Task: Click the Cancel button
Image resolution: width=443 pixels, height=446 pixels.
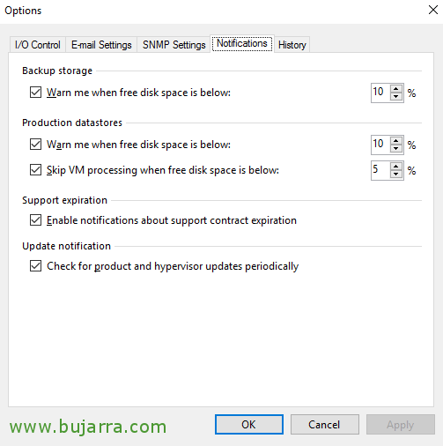Action: [325, 424]
